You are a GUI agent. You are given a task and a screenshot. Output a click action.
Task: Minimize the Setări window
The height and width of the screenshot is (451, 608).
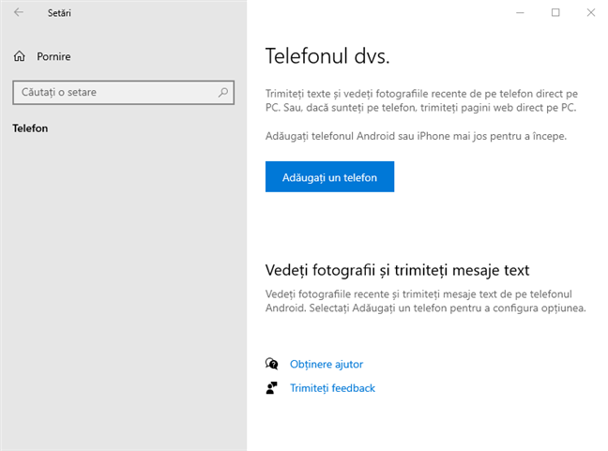click(520, 13)
